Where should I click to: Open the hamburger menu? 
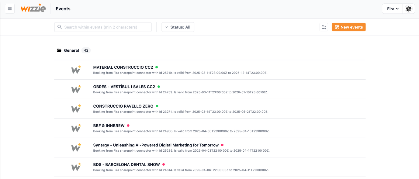[10, 9]
